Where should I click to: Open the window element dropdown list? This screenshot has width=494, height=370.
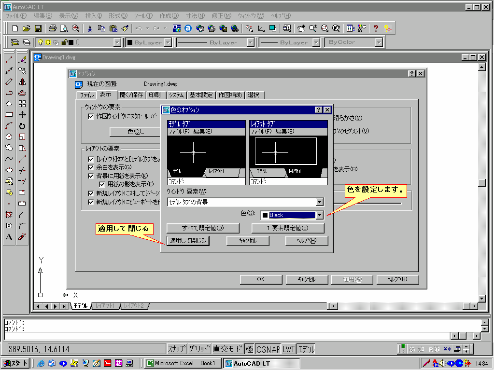(320, 202)
